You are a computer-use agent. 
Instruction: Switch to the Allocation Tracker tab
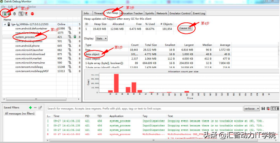pyautogui.click(x=132, y=13)
